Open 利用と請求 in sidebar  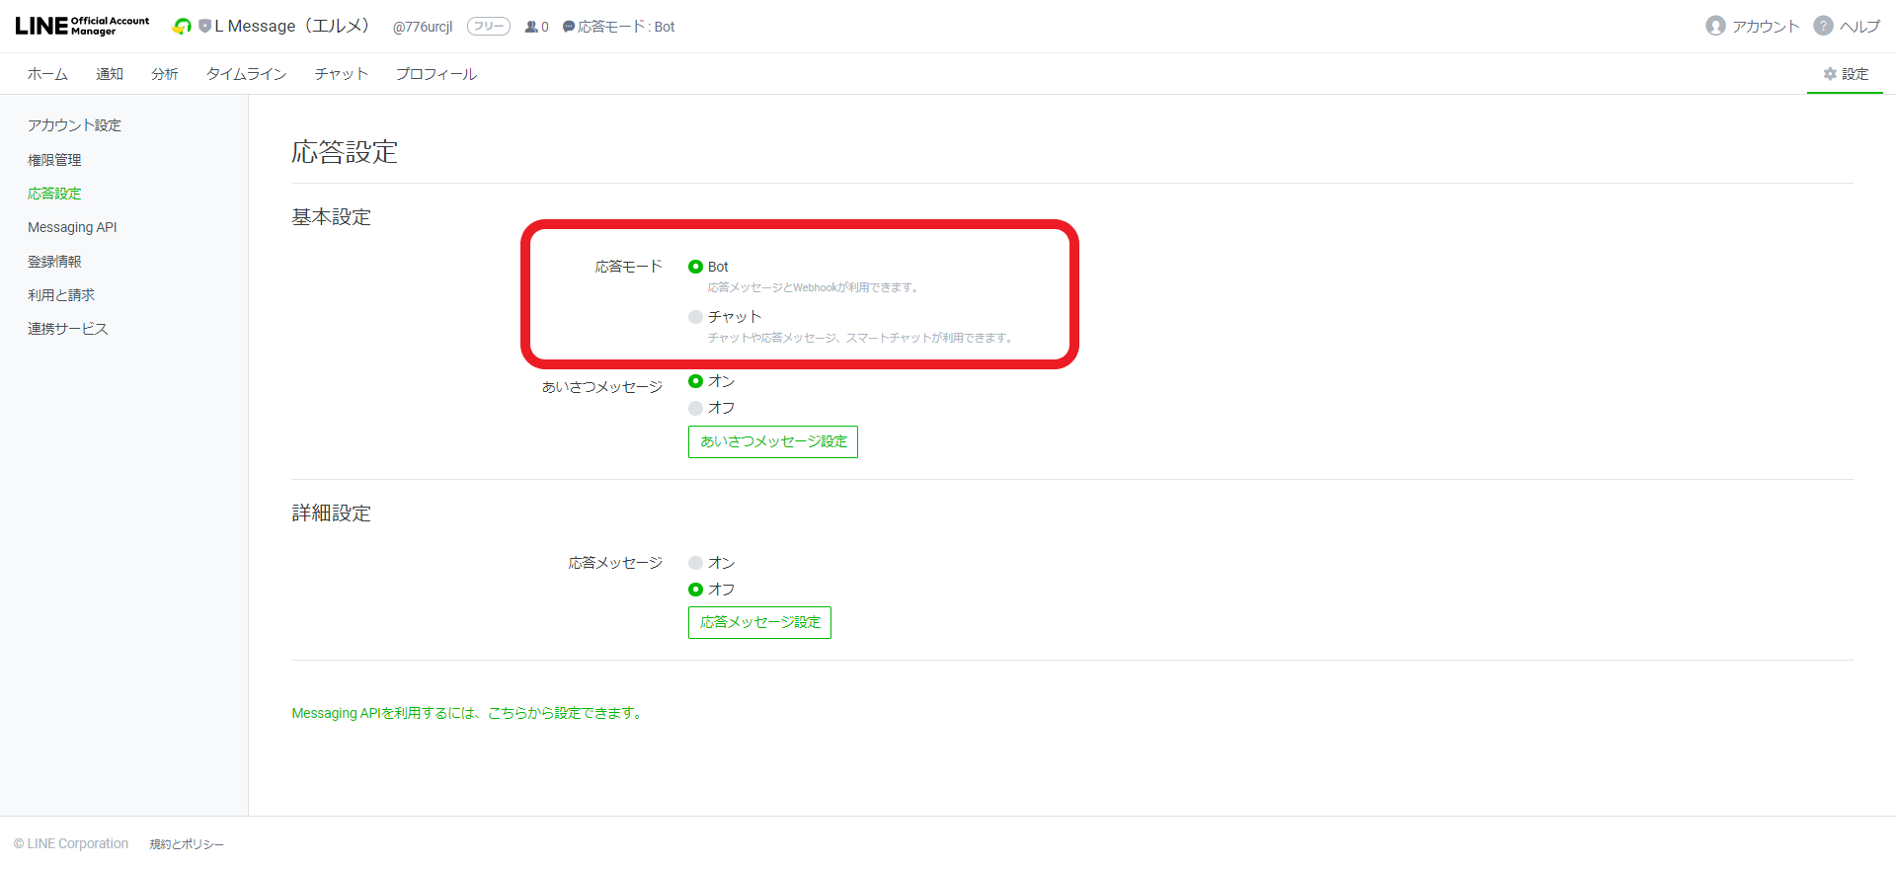tap(61, 295)
